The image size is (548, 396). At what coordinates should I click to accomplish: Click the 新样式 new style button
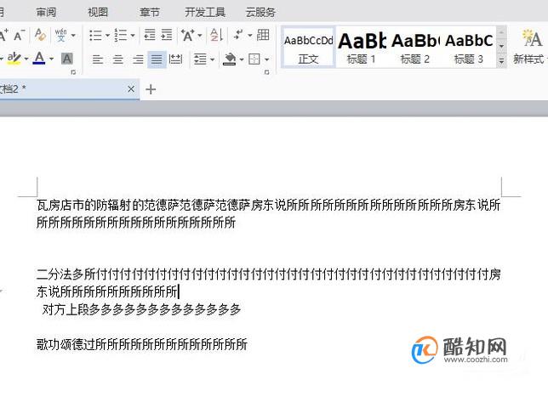pyautogui.click(x=529, y=47)
